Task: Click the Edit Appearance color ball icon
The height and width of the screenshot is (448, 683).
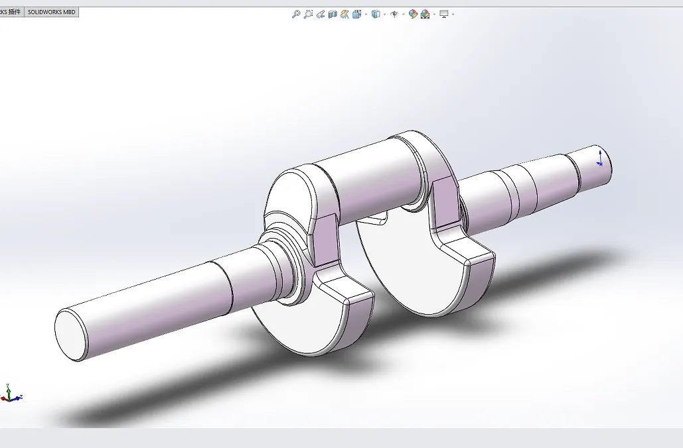Action: (414, 15)
